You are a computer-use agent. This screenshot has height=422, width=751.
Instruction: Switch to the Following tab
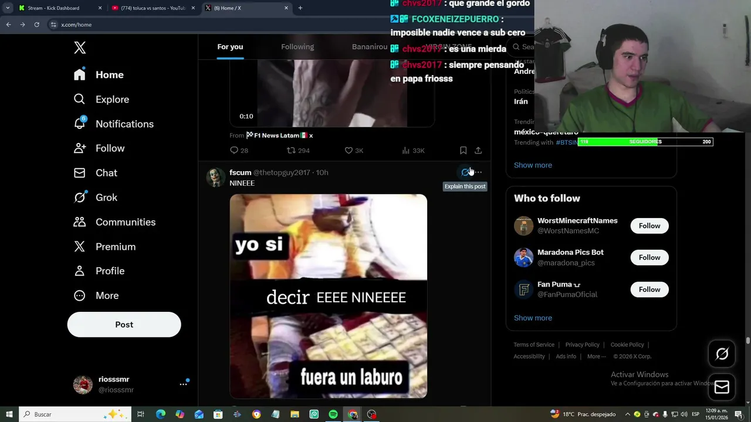click(297, 47)
